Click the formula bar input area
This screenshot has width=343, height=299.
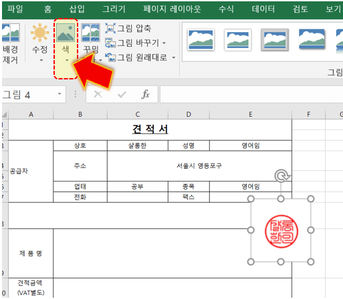tap(251, 95)
